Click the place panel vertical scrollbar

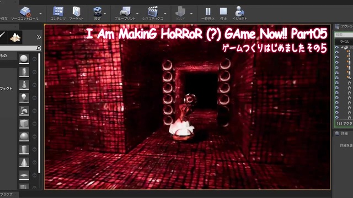pos(39,113)
